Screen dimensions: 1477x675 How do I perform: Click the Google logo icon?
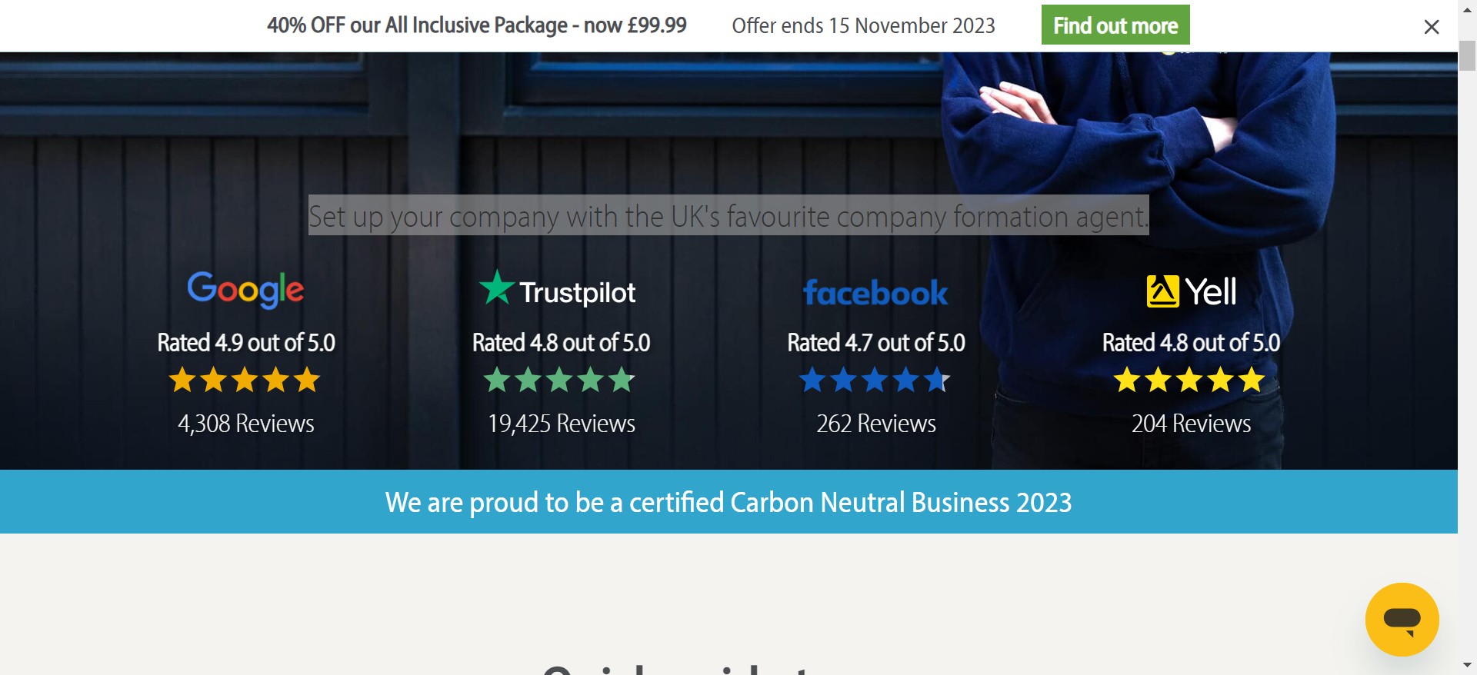(245, 290)
